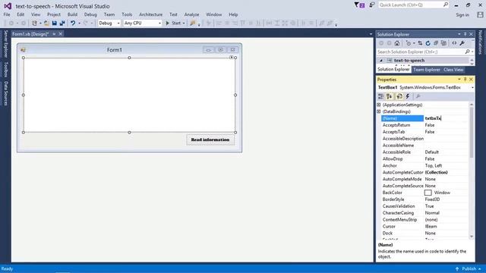Viewport: 486px width, 273px height.
Task: Click the BackColor Window color swatch
Action: click(428, 193)
